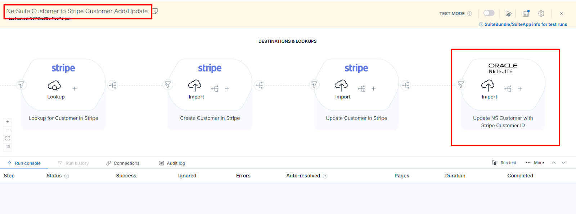The height and width of the screenshot is (214, 576).
Task: Click Import upload icon on NetSuite step
Action: pos(488,85)
